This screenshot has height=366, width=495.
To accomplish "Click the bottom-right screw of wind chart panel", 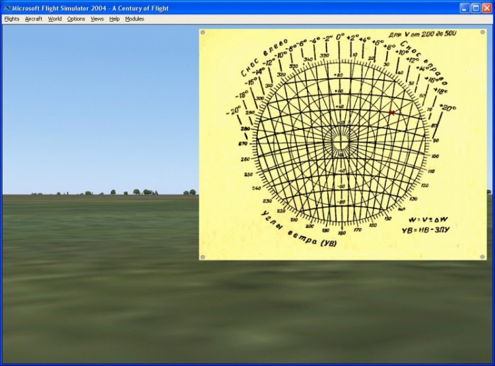I will point(482,257).
